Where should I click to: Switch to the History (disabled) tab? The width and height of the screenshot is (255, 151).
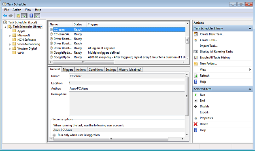click(x=130, y=69)
